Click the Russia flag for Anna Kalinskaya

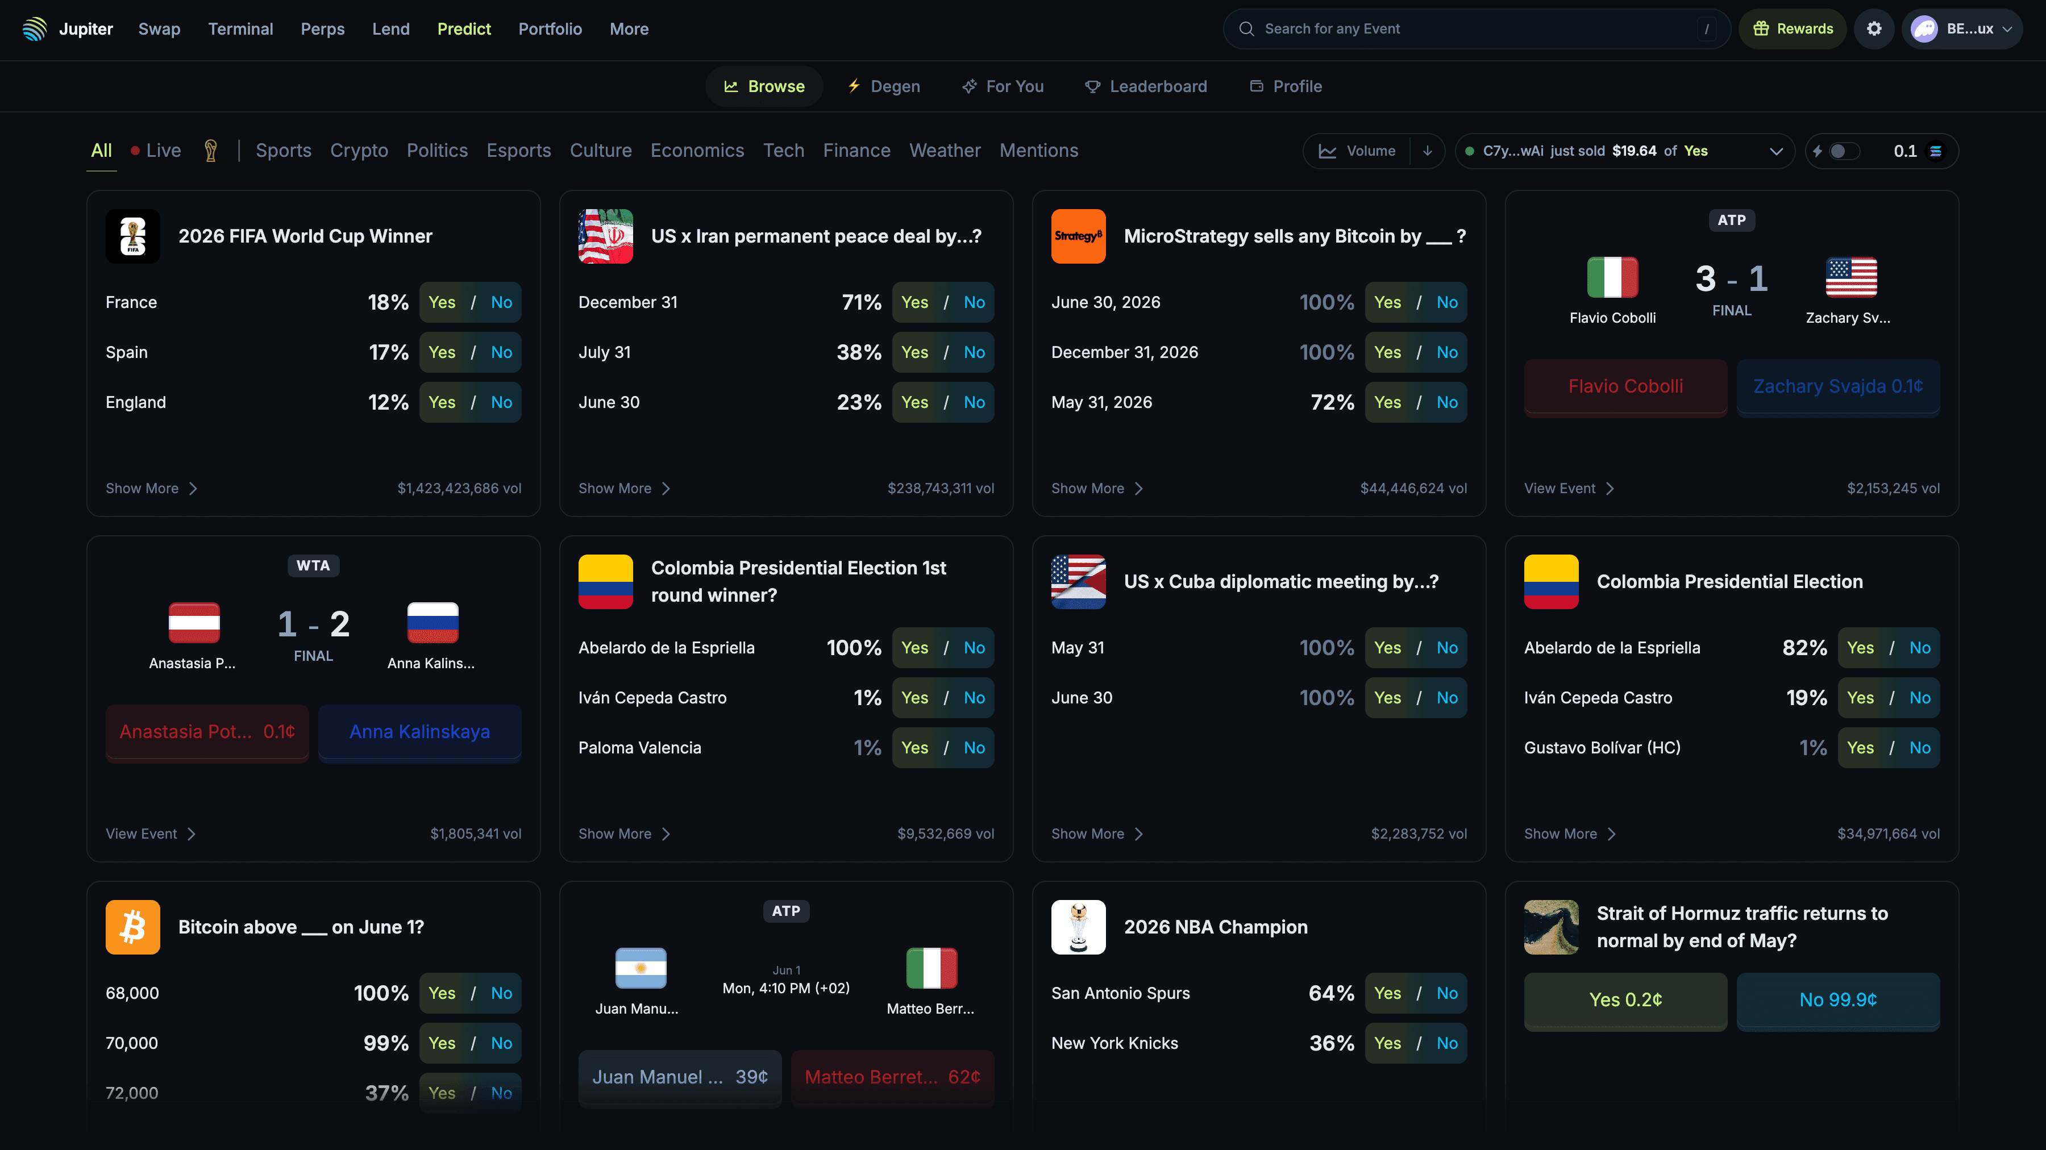(433, 623)
